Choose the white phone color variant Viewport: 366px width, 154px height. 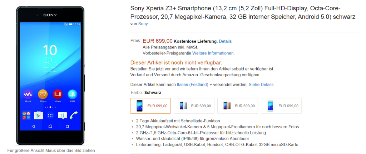[281, 106]
